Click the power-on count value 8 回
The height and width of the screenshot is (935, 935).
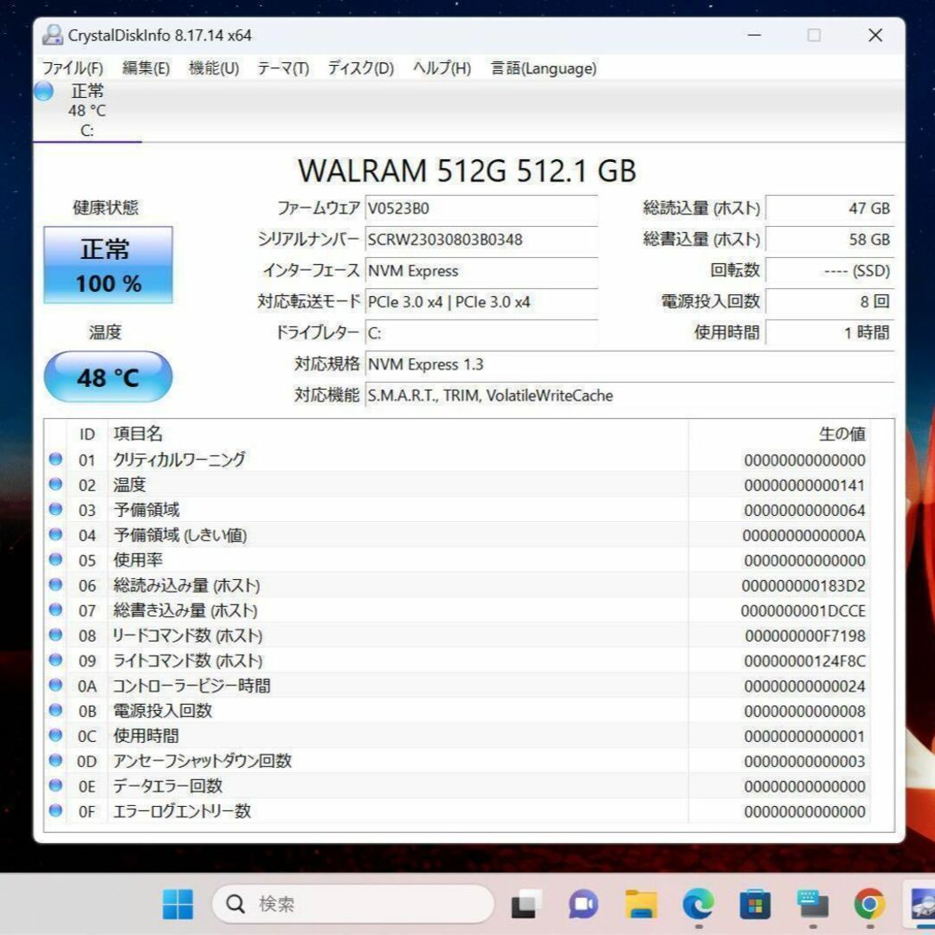(830, 302)
